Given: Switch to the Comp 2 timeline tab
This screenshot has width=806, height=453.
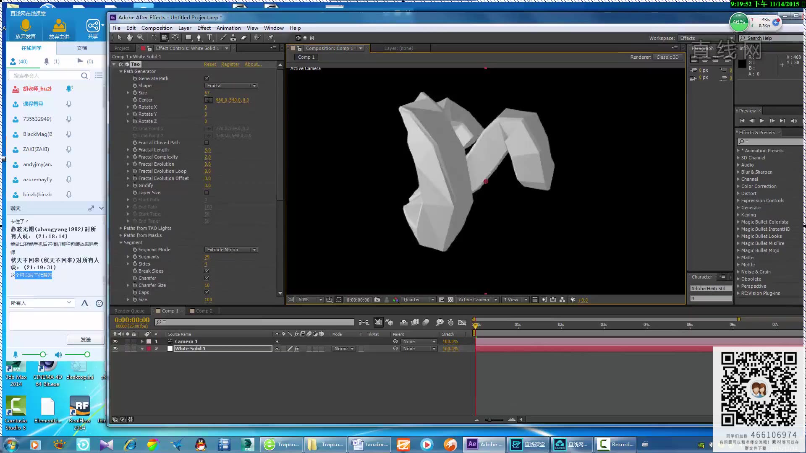Looking at the screenshot, I should (x=204, y=311).
